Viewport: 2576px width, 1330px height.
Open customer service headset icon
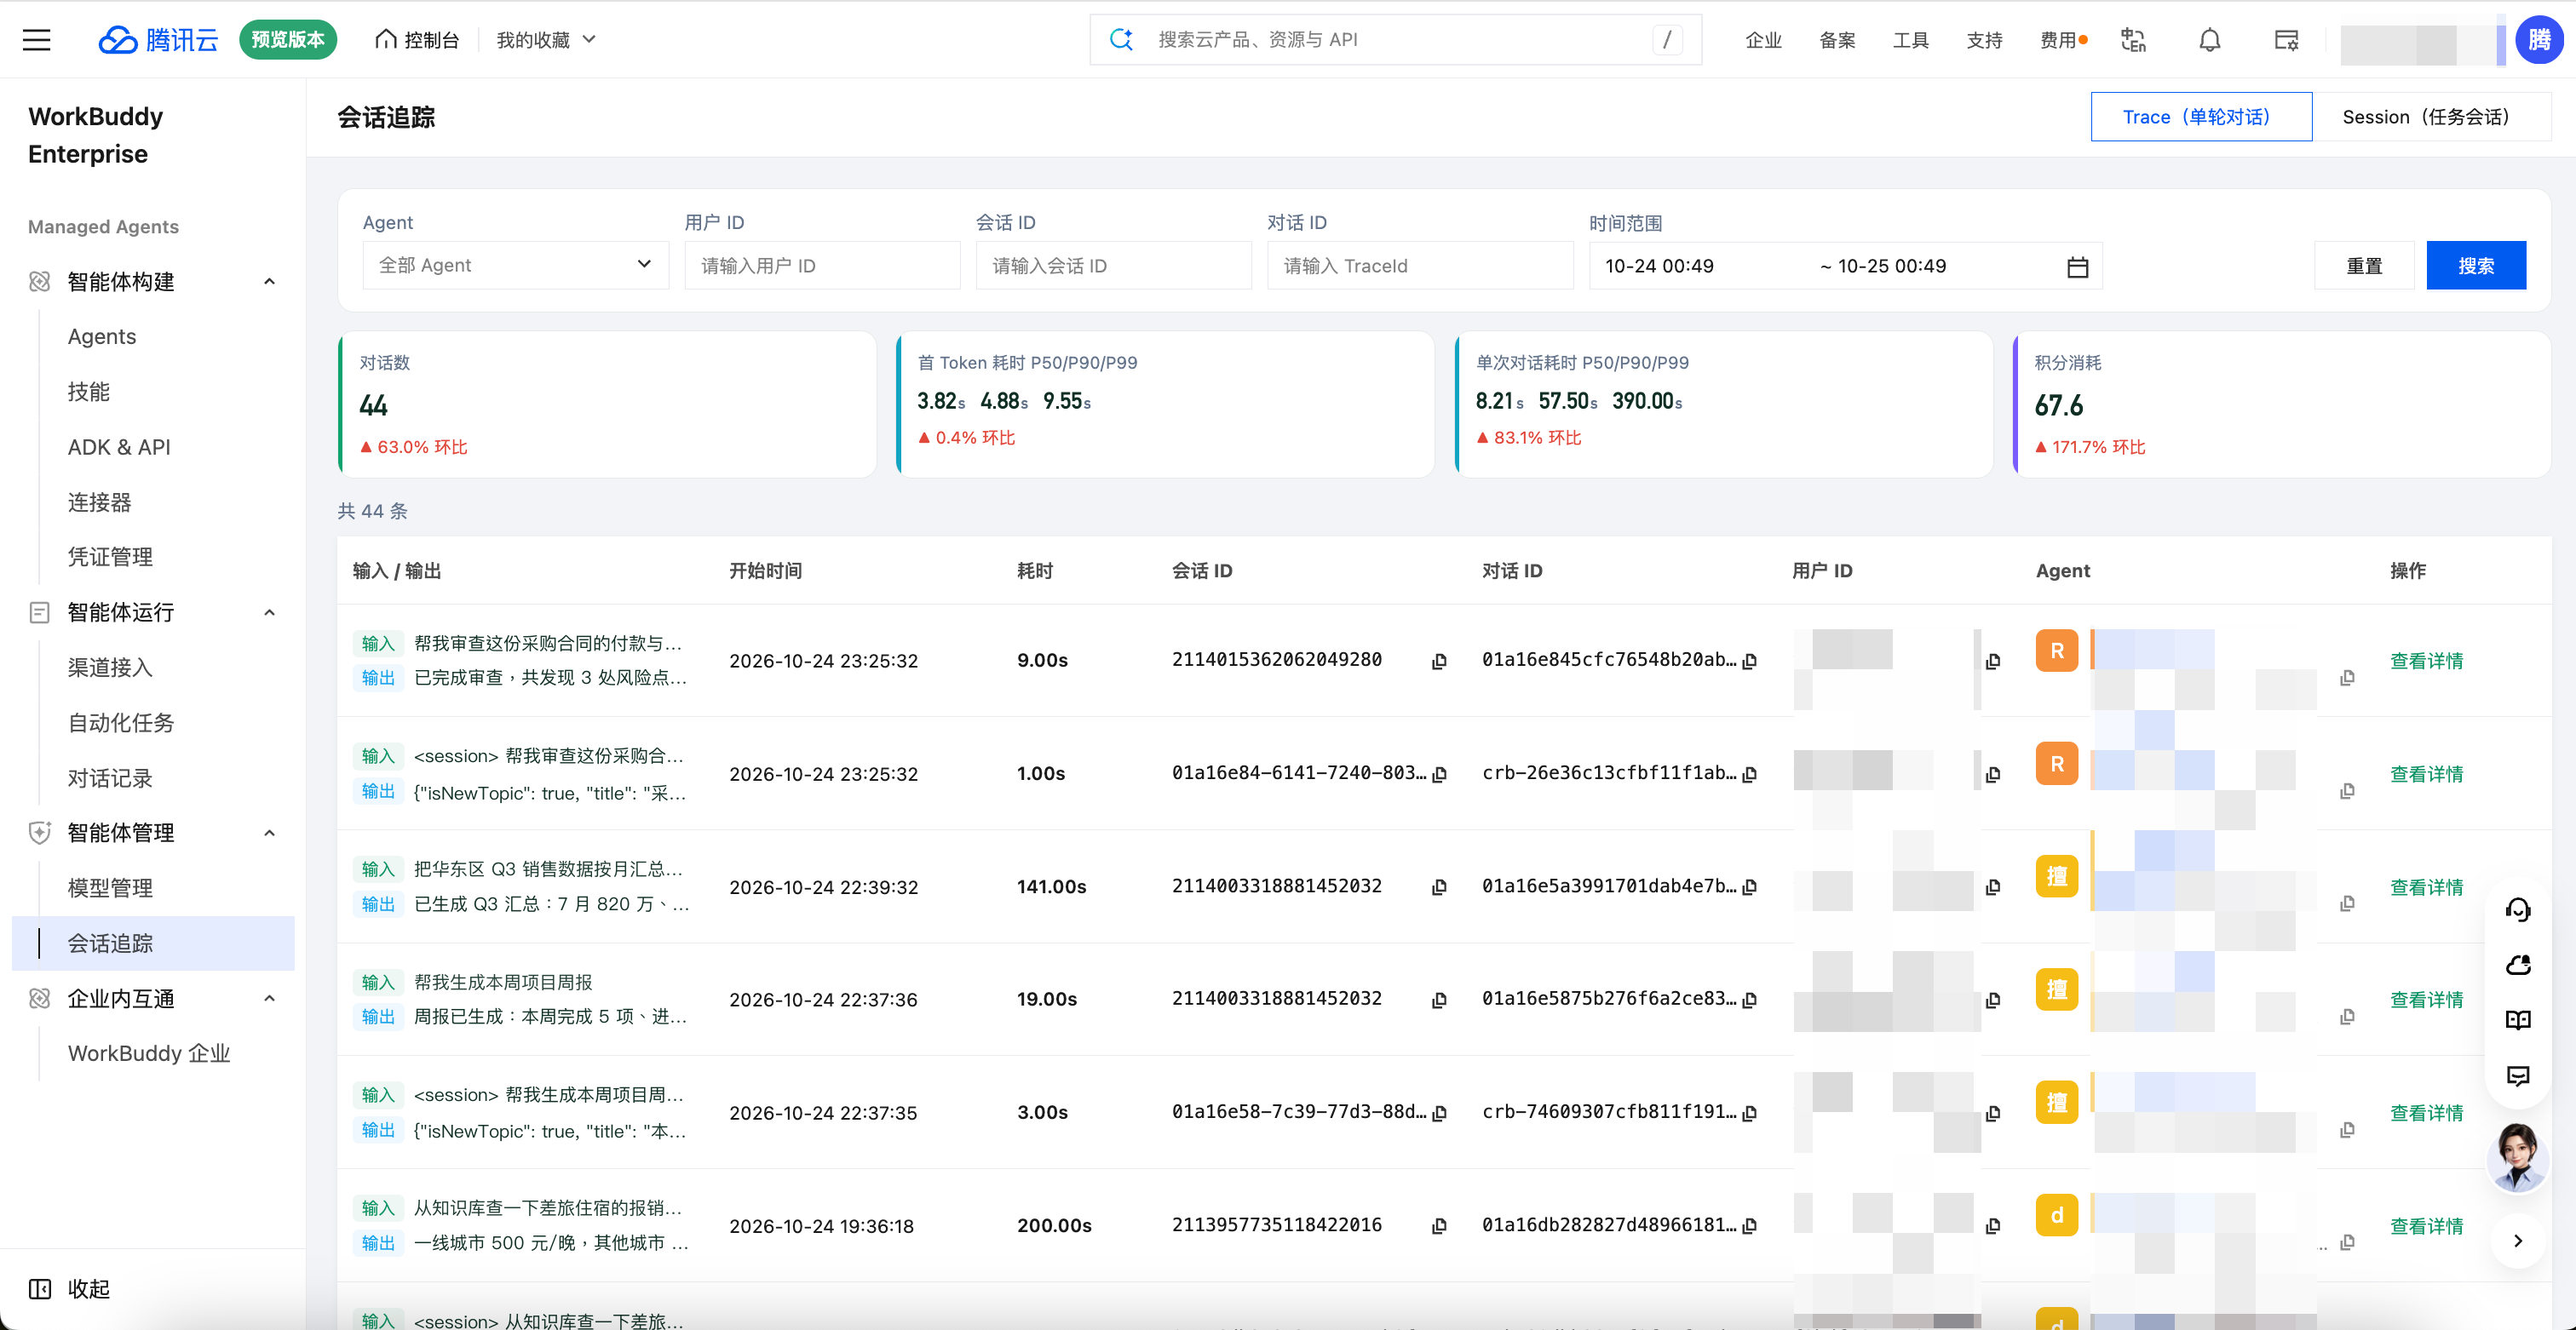[2517, 909]
